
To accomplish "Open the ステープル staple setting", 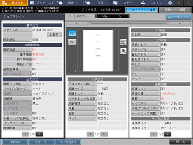I will pos(146,49).
